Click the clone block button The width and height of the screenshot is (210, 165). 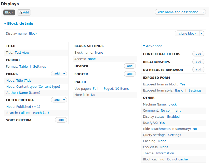click(187, 33)
